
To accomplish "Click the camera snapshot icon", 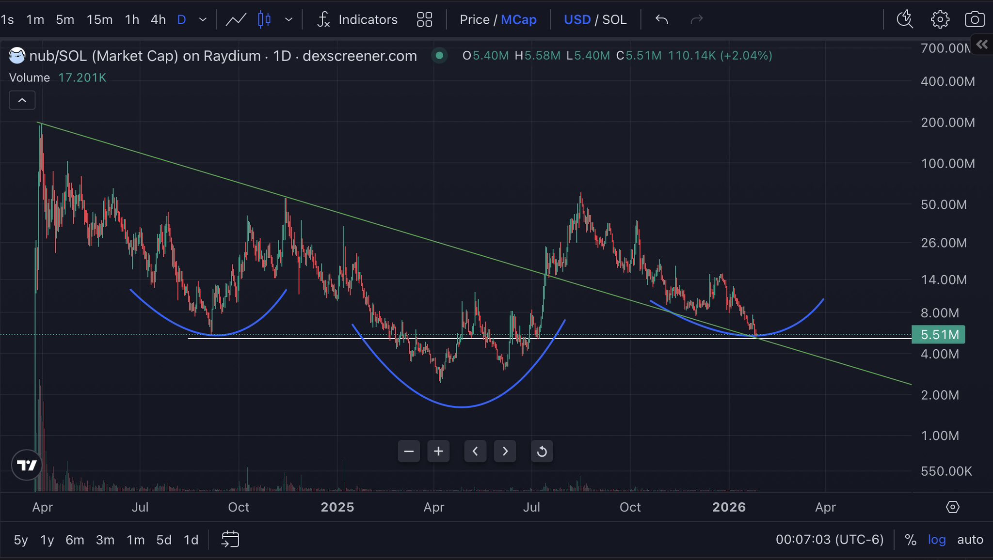I will click(975, 19).
